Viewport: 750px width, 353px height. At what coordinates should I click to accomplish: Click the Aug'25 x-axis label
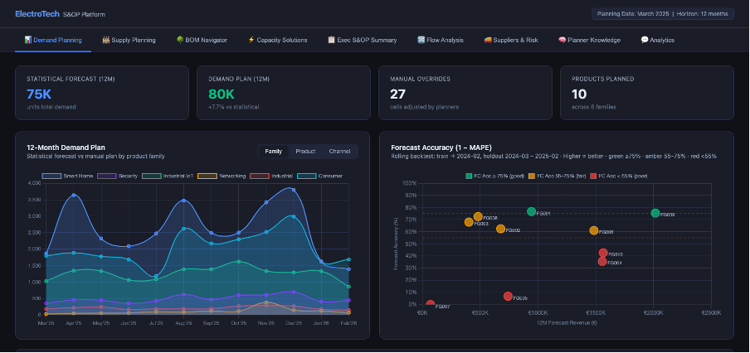(x=183, y=323)
